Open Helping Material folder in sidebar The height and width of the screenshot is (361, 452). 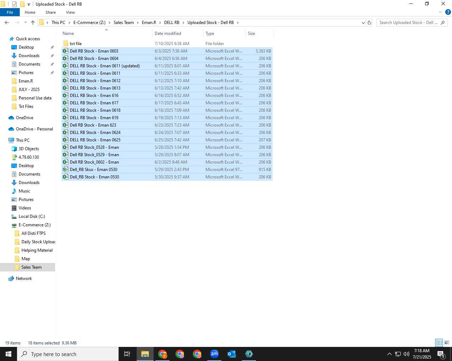pyautogui.click(x=37, y=250)
